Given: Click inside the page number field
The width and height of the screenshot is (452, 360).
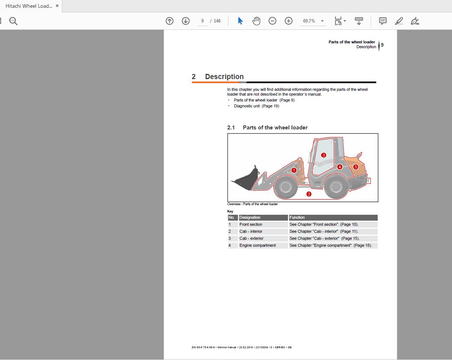Looking at the screenshot, I should point(202,21).
